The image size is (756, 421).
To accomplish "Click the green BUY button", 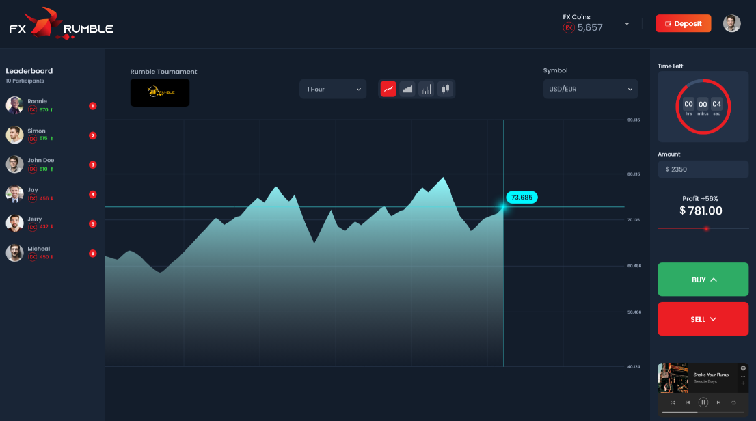I will [x=703, y=280].
